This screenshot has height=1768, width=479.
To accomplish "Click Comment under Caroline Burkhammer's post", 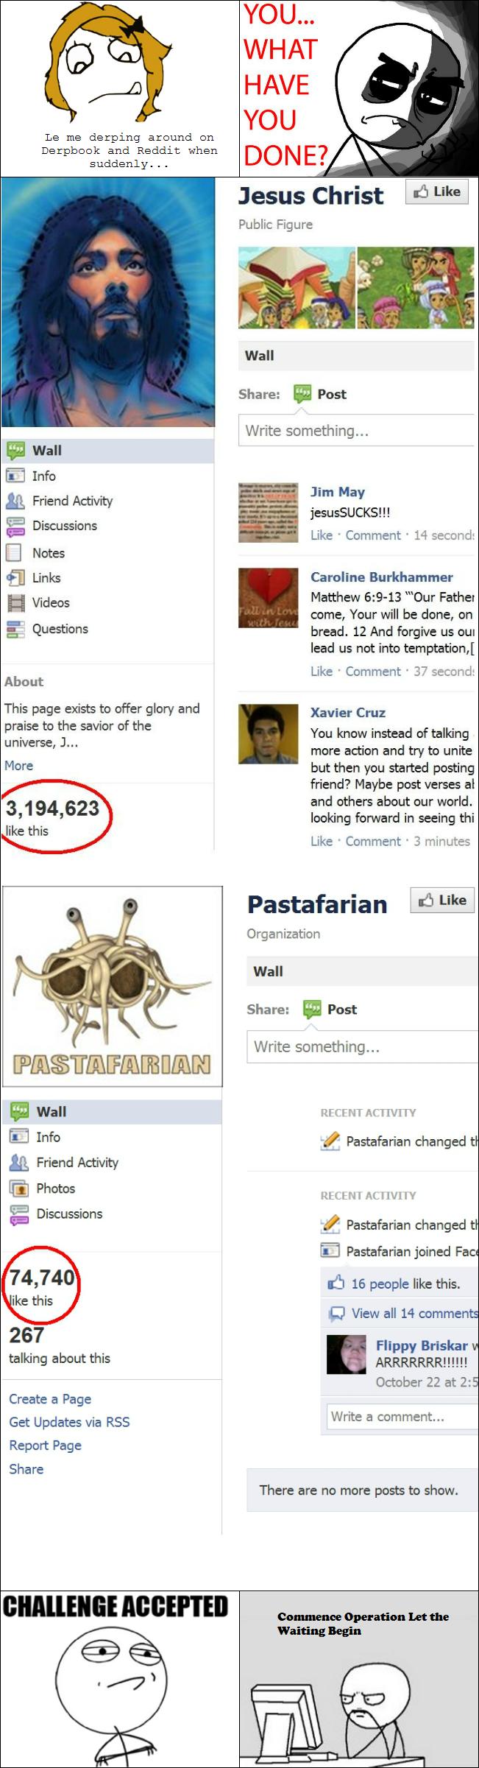I will (x=373, y=672).
